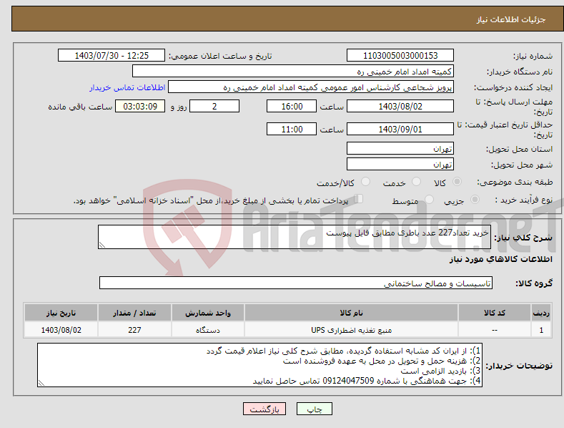Click the تعداد / مقدار column header
The image size is (564, 428).
click(134, 313)
